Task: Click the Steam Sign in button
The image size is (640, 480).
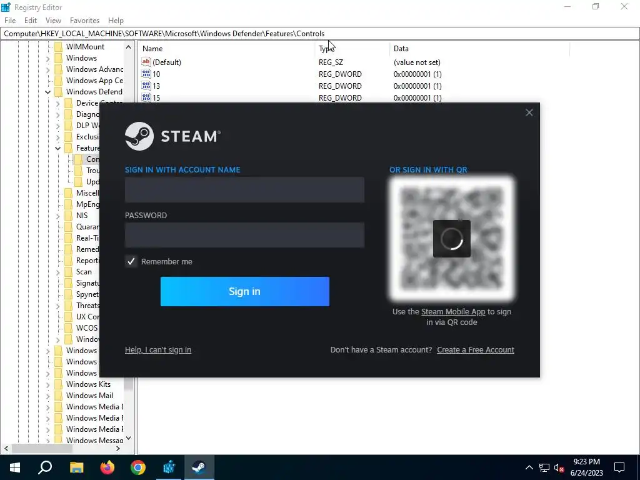Action: [x=245, y=291]
